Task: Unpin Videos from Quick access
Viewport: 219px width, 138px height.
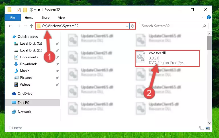Action: pyautogui.click(x=57, y=85)
